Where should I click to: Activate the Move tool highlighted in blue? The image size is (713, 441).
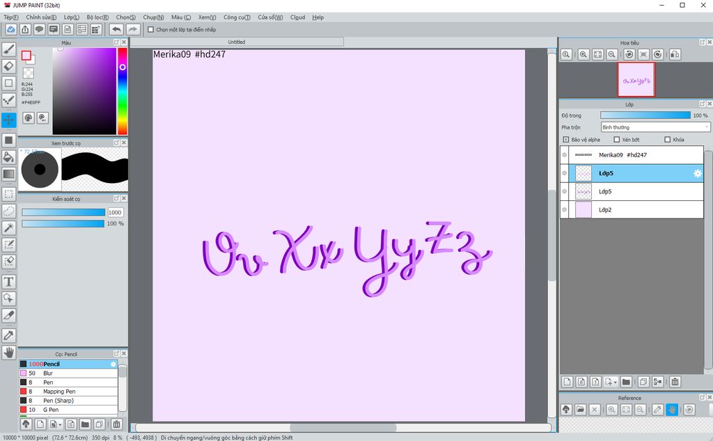8,120
